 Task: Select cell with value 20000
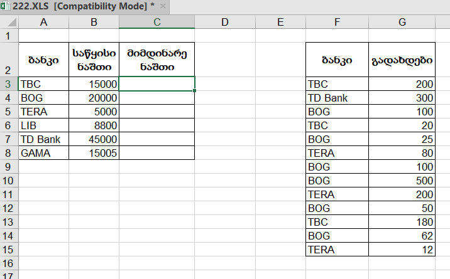pos(94,98)
